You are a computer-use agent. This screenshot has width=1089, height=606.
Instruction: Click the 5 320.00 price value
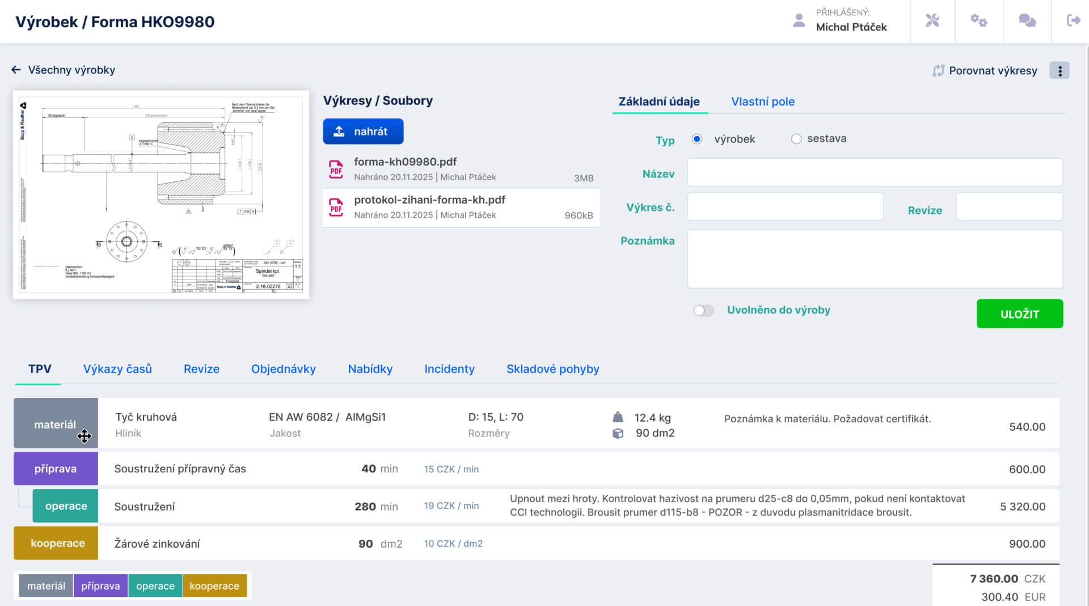click(x=1023, y=507)
